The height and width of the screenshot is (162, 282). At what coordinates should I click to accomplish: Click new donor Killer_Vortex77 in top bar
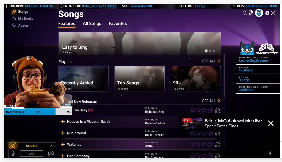[x=99, y=6]
